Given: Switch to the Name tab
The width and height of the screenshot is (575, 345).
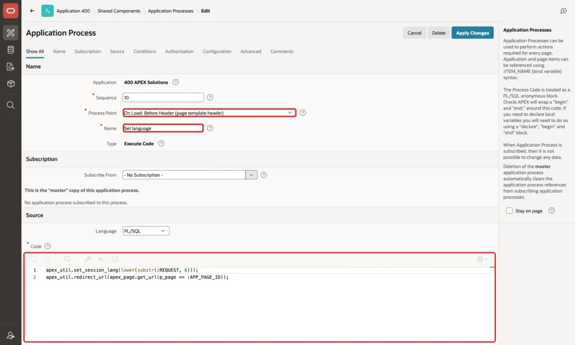Looking at the screenshot, I should tap(59, 51).
